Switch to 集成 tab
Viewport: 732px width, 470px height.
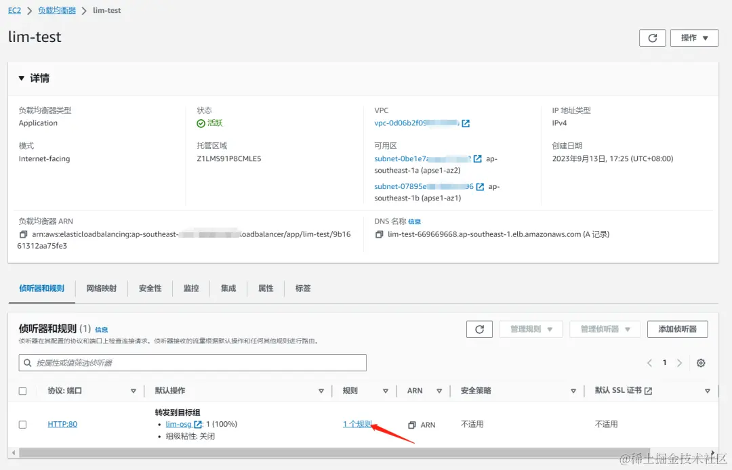229,289
